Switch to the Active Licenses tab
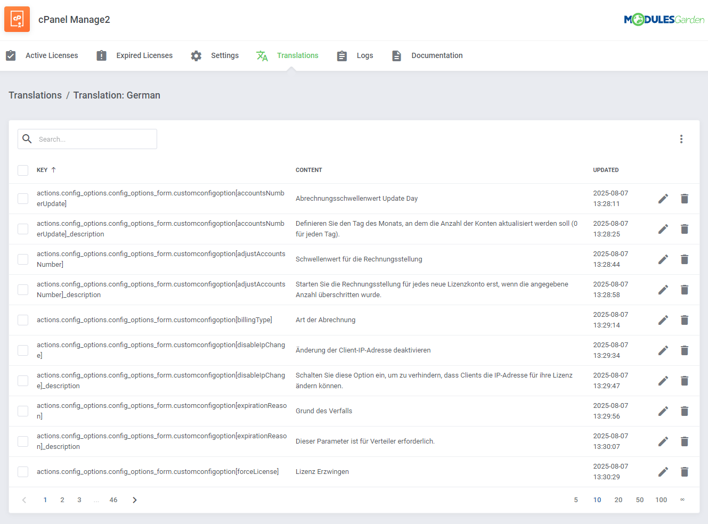 [52, 55]
